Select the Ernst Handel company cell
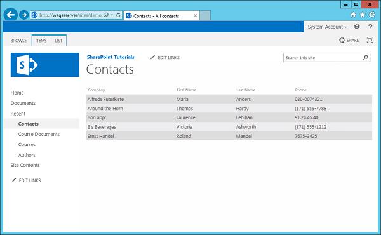Image resolution: width=381 pixels, height=235 pixels. pyautogui.click(x=100, y=136)
